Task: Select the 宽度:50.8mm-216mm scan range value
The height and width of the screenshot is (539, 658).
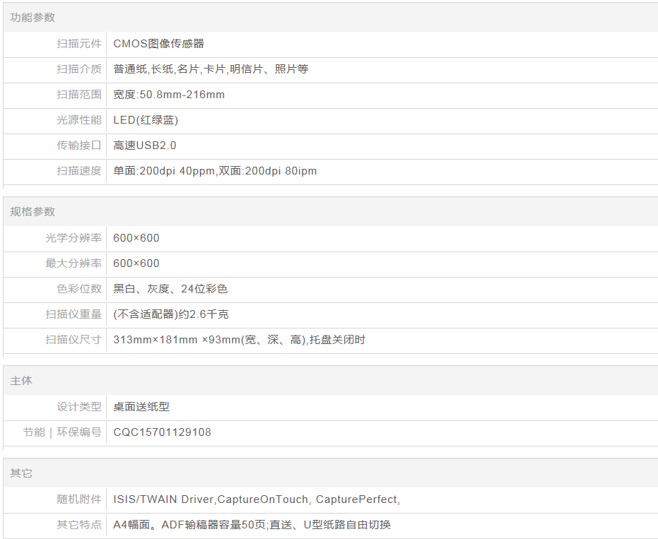Action: pos(169,95)
